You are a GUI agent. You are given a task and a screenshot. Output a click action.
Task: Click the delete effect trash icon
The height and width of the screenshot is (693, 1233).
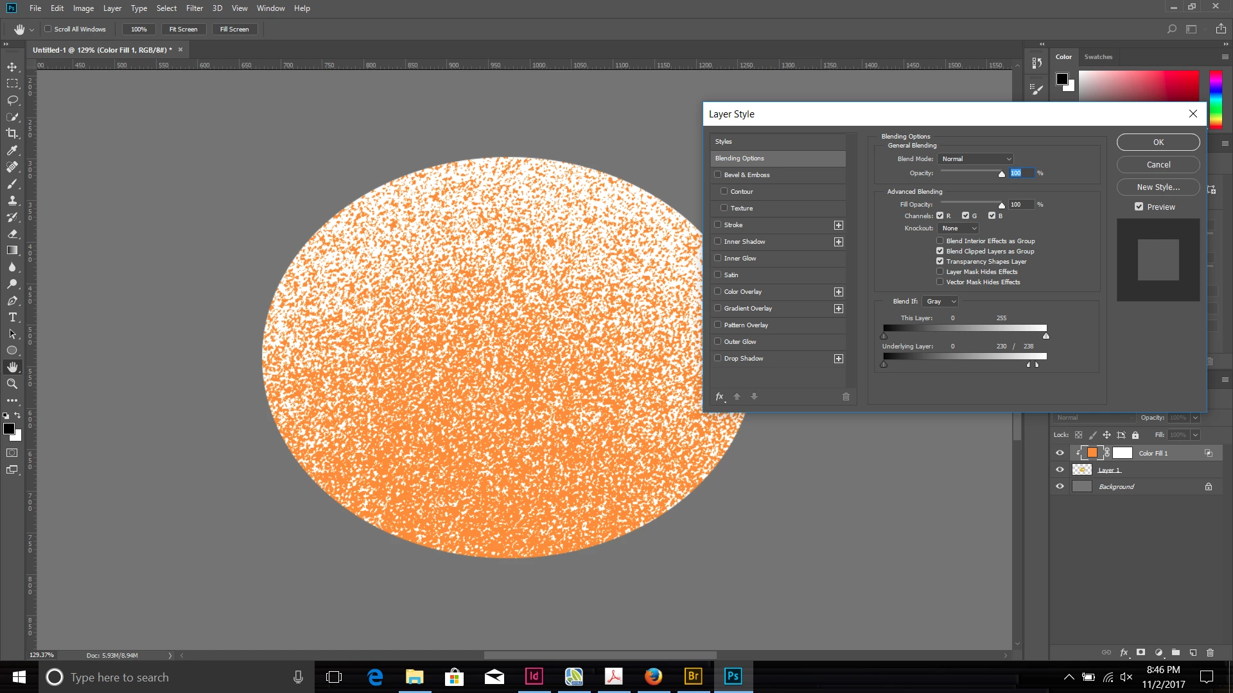pos(846,397)
